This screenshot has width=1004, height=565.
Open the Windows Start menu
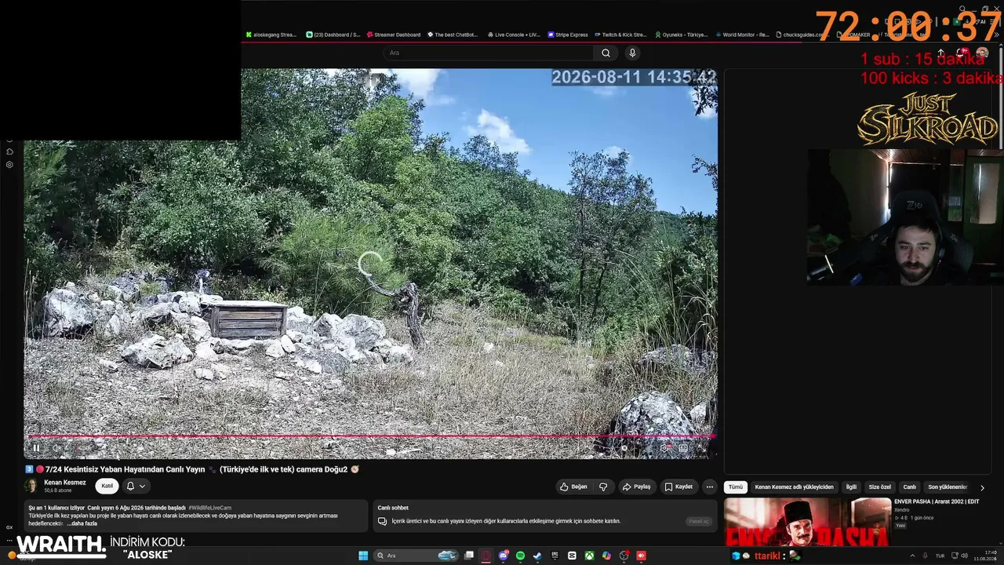point(363,556)
